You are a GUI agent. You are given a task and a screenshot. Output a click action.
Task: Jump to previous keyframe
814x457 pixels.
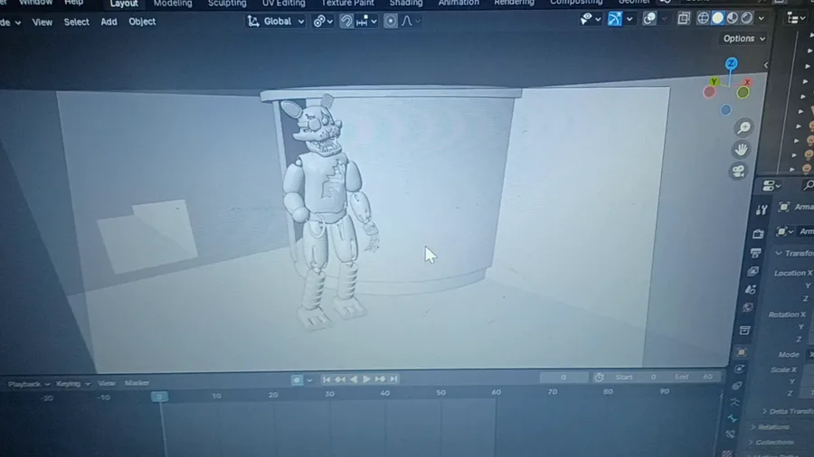coord(340,379)
